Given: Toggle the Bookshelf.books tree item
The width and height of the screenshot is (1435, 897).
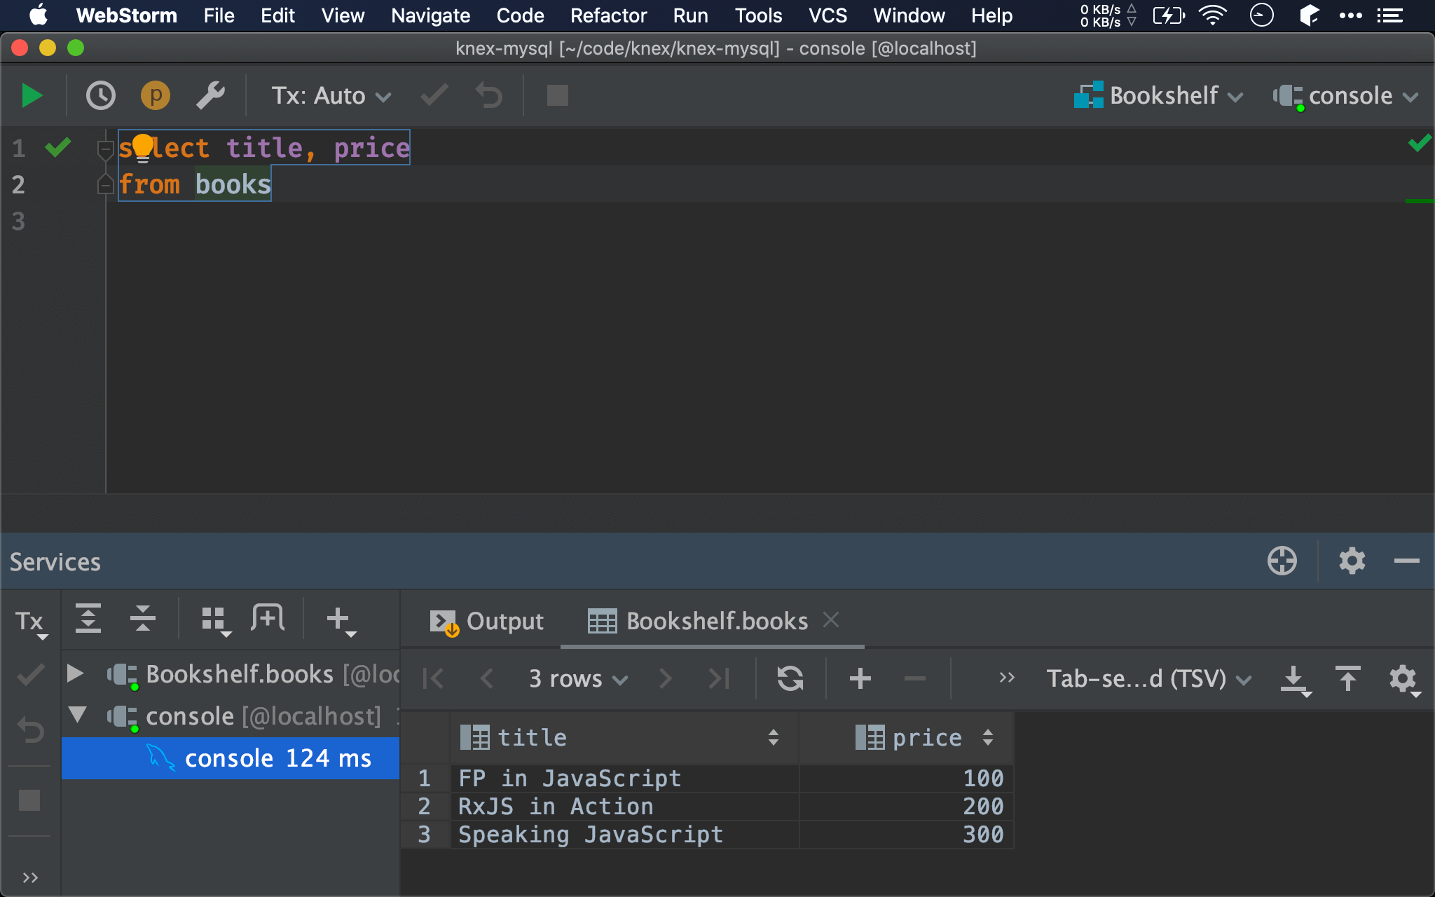Looking at the screenshot, I should click(x=78, y=673).
